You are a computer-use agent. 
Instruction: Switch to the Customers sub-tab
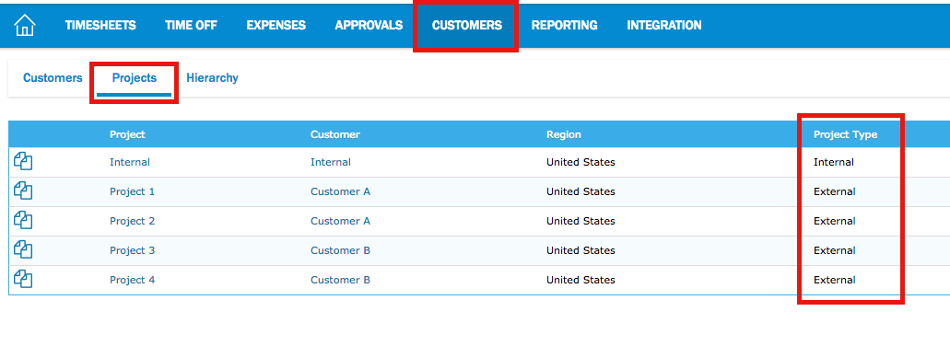[x=53, y=78]
